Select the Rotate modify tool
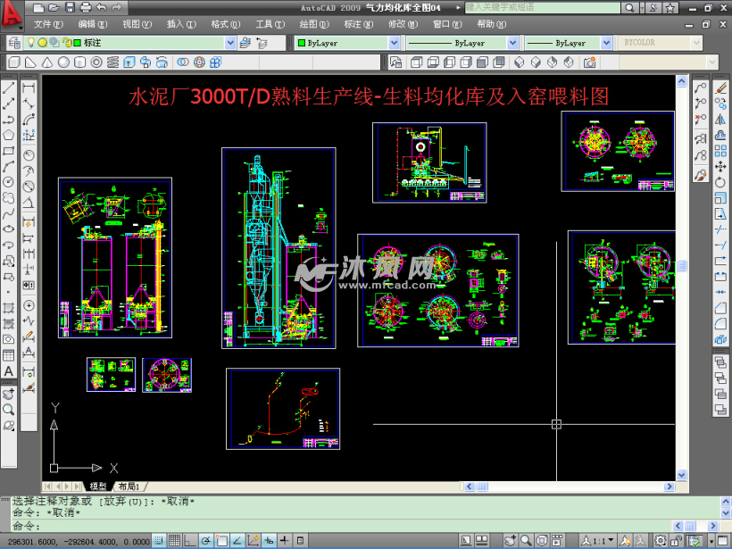732x549 pixels. tap(720, 182)
